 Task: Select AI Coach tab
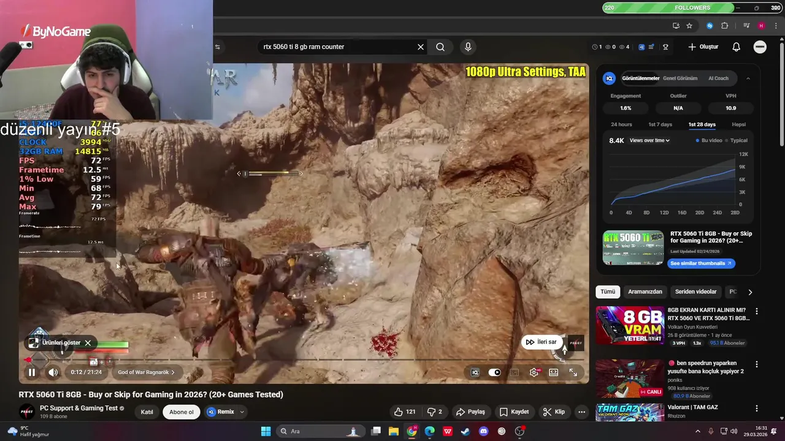click(718, 78)
